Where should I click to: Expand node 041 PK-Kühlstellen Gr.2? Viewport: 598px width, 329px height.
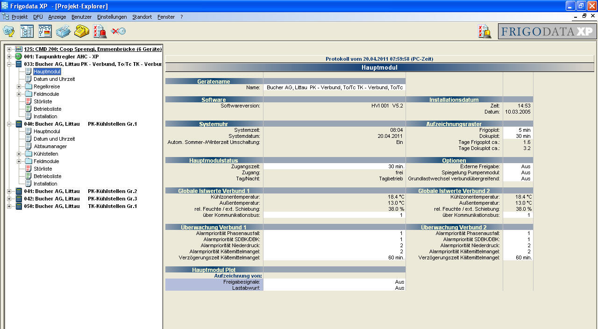(x=9, y=191)
